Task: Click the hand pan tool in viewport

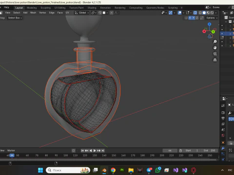Action: (215, 48)
